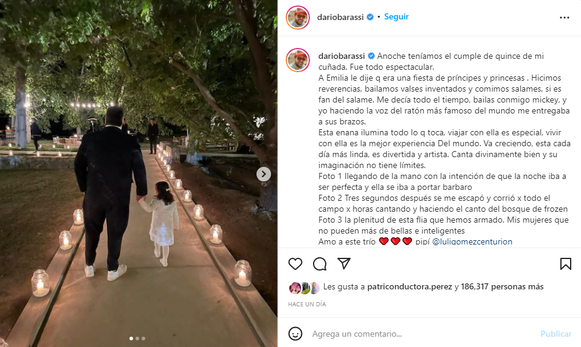Select second carousel dot indicator
This screenshot has height=347, width=581.
(x=137, y=339)
